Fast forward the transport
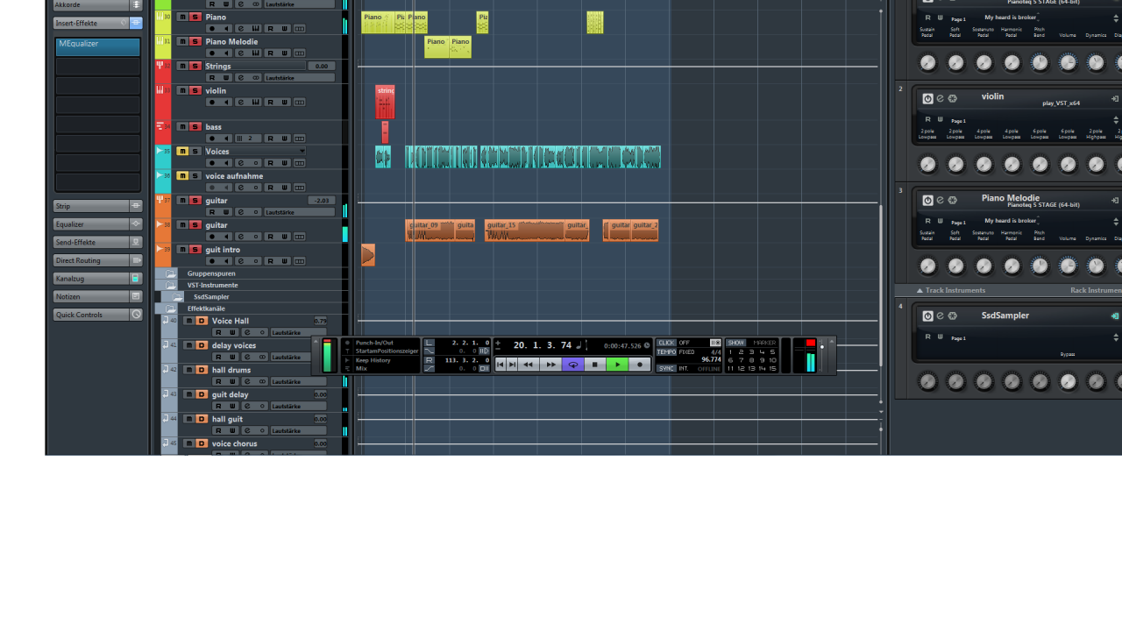 click(550, 365)
